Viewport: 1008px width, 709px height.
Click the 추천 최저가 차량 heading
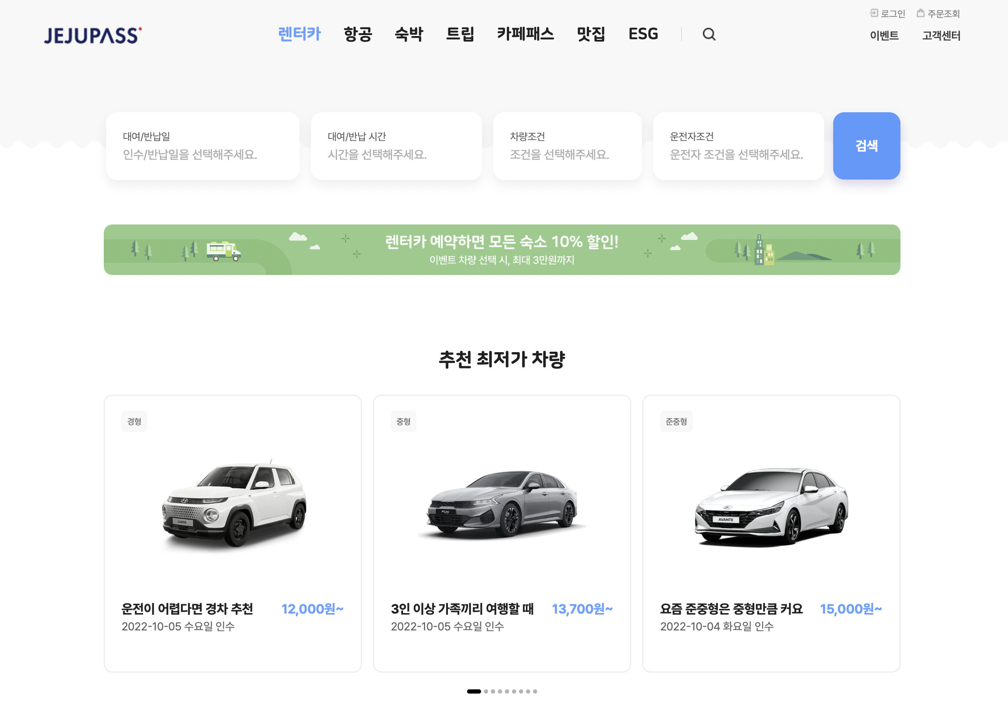pyautogui.click(x=502, y=359)
